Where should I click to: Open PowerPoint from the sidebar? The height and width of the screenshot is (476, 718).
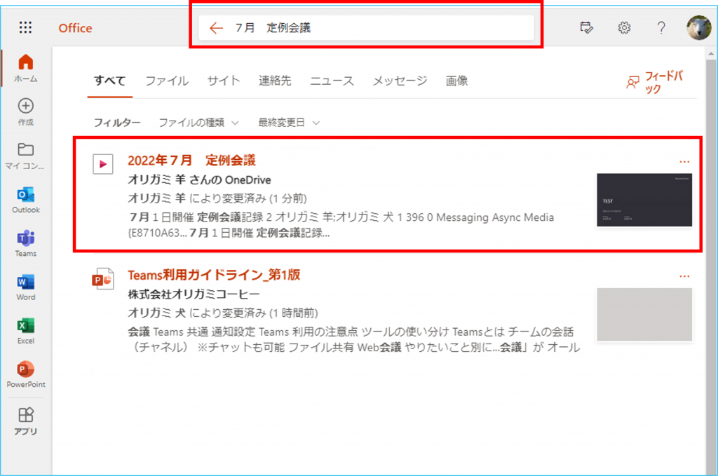[26, 369]
